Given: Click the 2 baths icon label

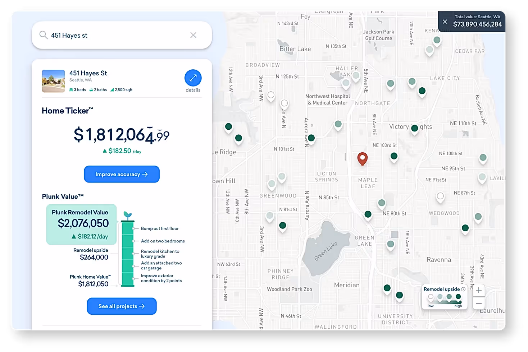Looking at the screenshot, I should click(x=98, y=90).
